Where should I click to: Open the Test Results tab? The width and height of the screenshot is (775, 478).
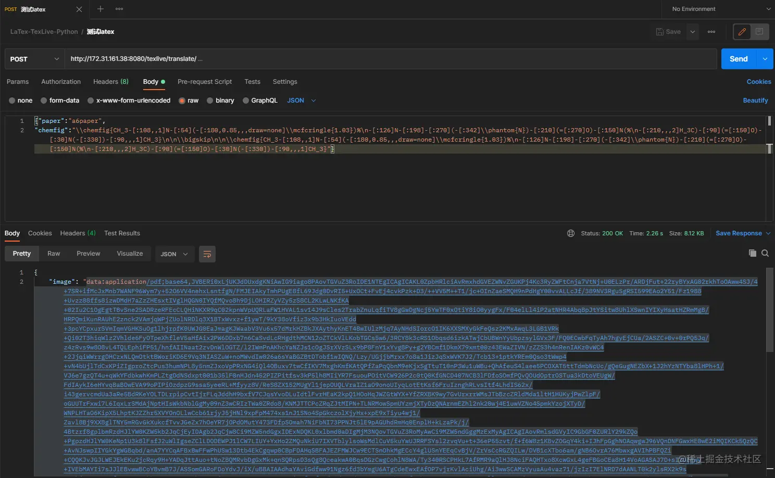(x=122, y=233)
